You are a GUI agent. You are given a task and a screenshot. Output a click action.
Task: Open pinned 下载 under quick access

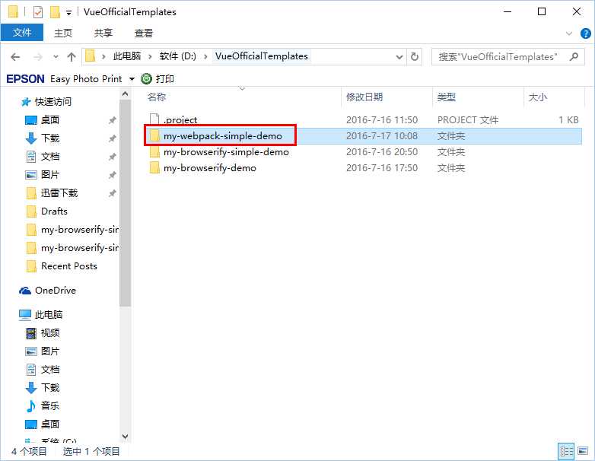[49, 138]
